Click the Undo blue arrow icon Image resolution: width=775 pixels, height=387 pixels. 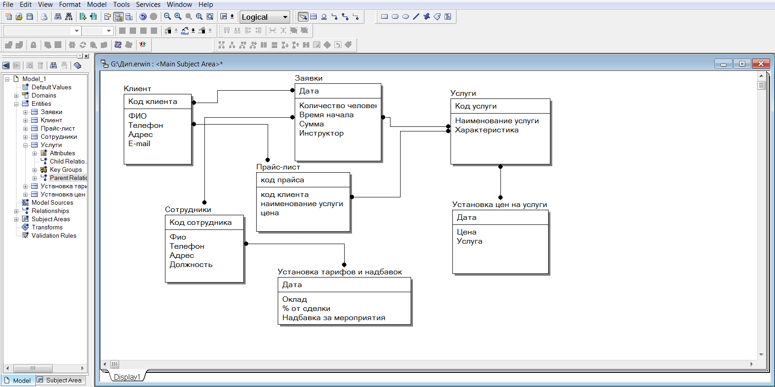(x=143, y=17)
